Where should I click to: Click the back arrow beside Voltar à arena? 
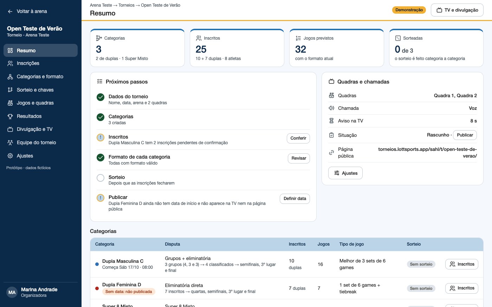[x=10, y=12]
